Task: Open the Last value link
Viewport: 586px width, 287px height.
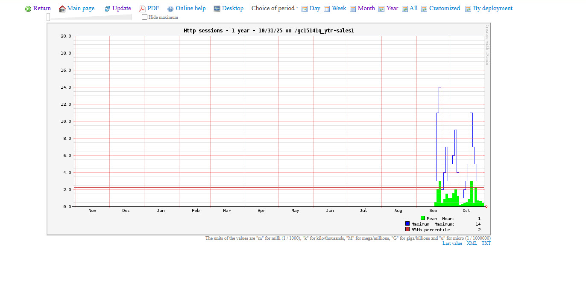Action: (x=452, y=244)
